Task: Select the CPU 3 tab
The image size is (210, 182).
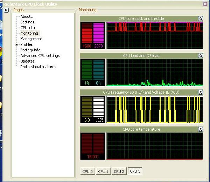Action: coord(135,171)
